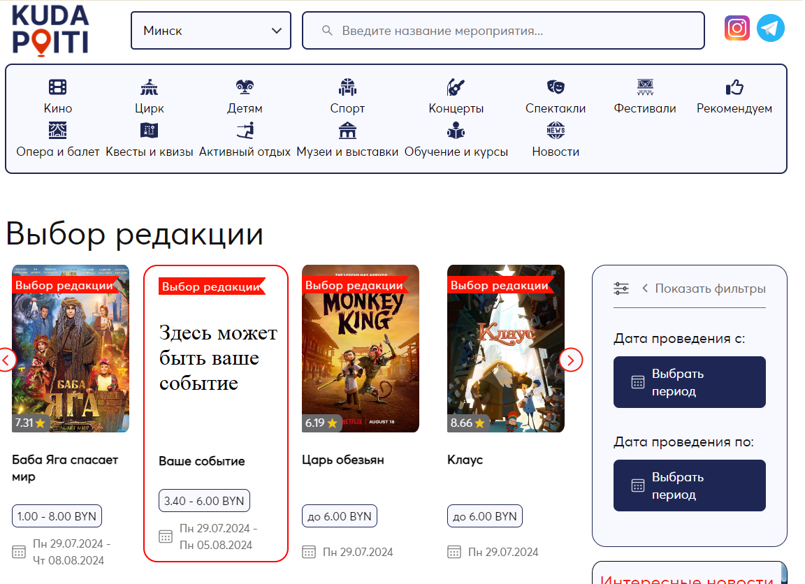Select the Музеи и выставки museum icon
The height and width of the screenshot is (584, 805).
tap(347, 131)
